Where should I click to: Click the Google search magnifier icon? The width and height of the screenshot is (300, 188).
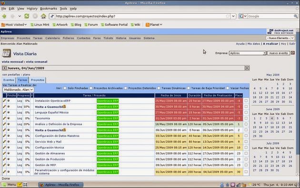pyautogui.click(x=296, y=16)
